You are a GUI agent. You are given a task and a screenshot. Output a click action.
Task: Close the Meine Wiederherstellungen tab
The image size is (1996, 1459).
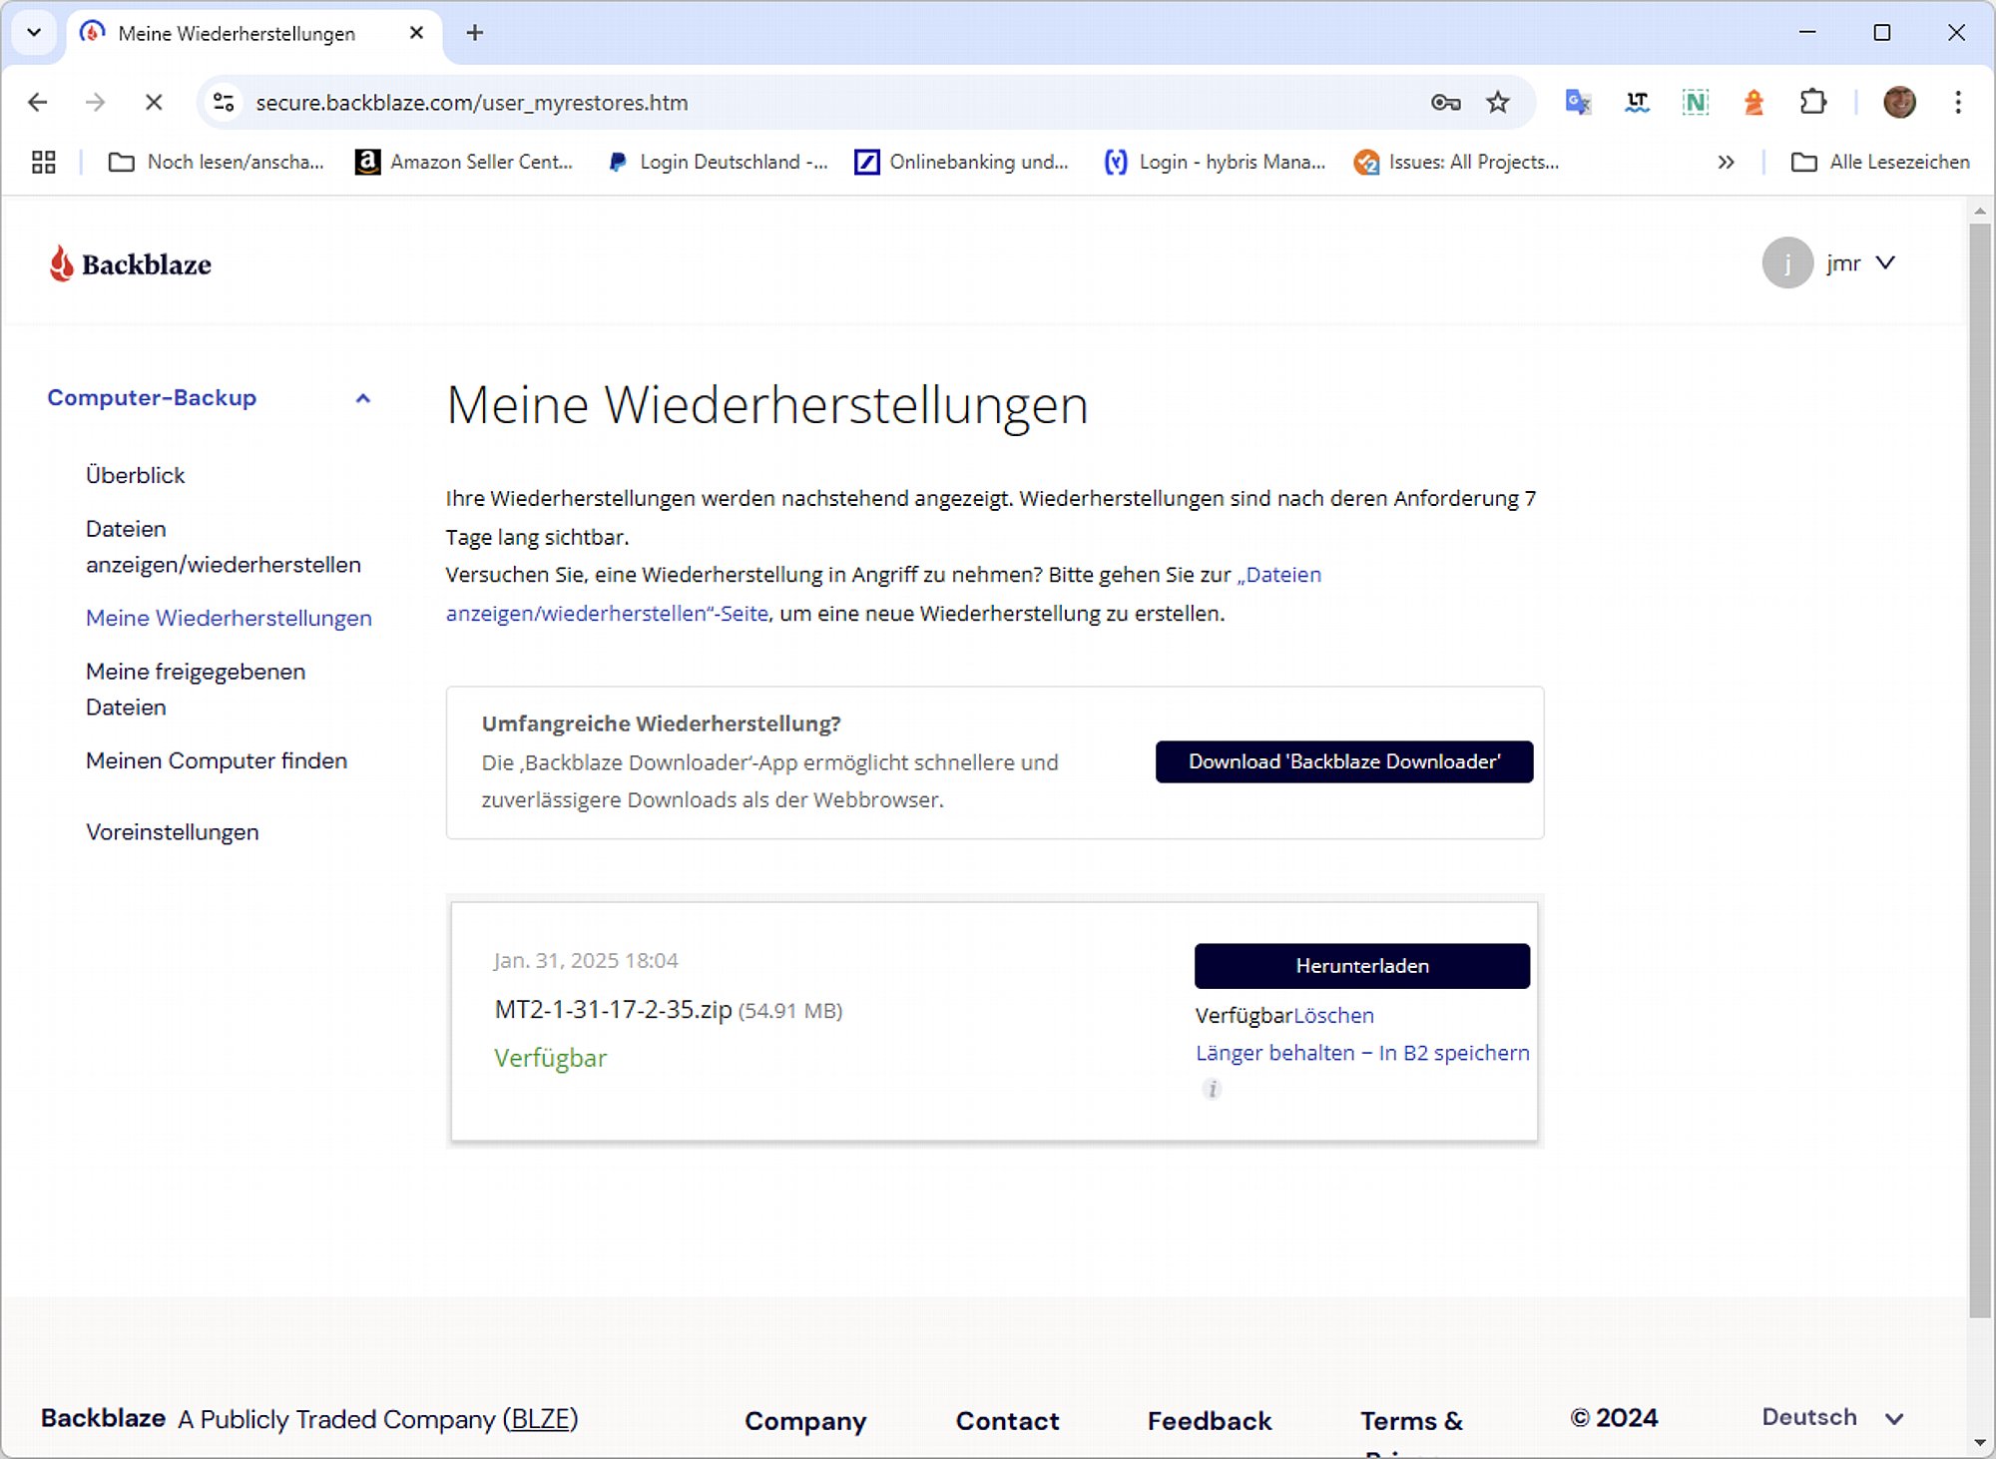[x=417, y=33]
